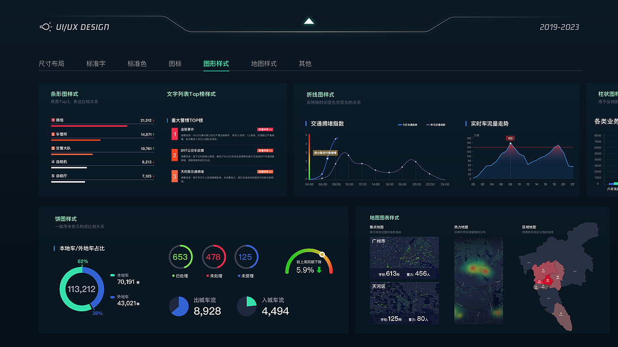The width and height of the screenshot is (618, 347).
Task: Click the green pie icon beside 入城车流
Action: point(247,307)
